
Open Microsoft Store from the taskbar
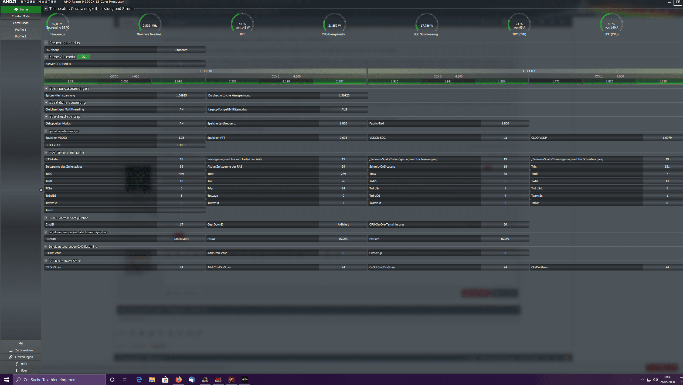click(x=165, y=380)
